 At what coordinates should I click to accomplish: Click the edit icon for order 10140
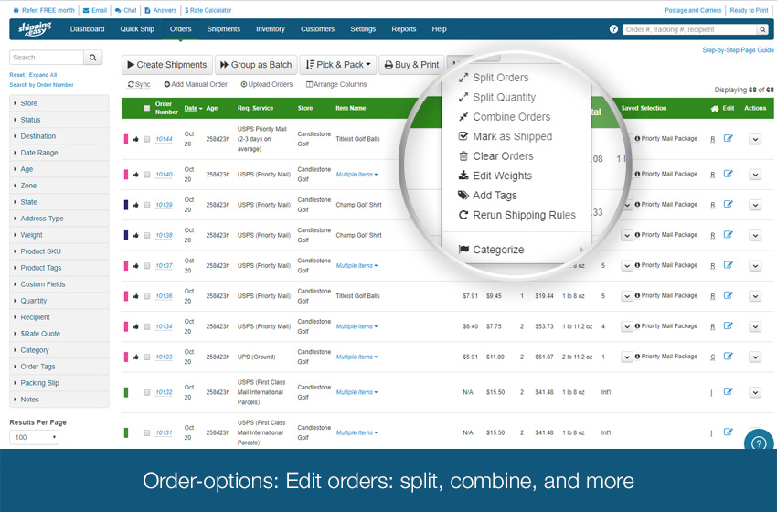(x=728, y=174)
